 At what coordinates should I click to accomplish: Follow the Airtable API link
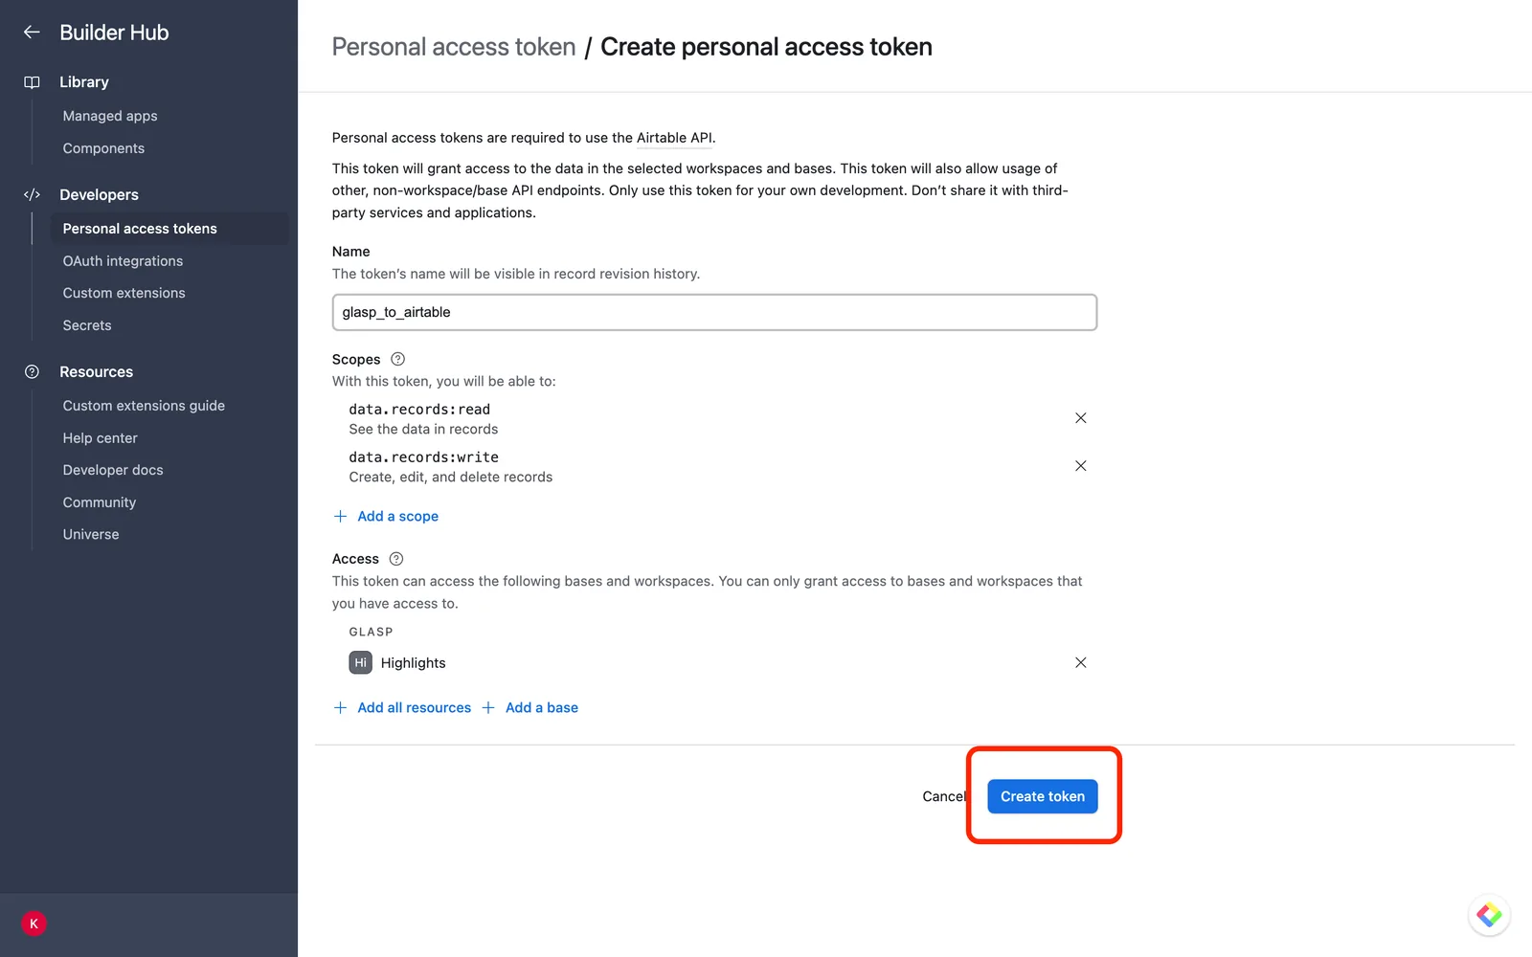pyautogui.click(x=674, y=138)
